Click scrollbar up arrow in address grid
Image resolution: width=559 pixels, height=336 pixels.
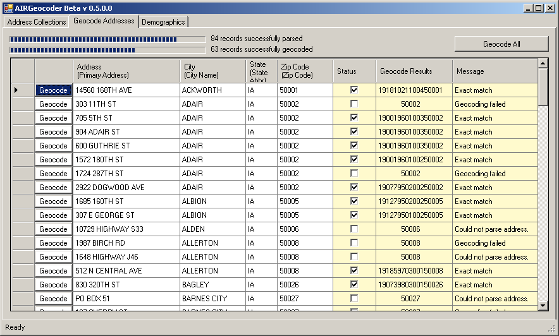click(x=543, y=63)
